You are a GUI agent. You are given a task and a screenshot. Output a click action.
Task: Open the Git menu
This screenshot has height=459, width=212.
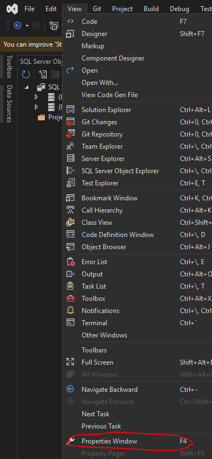[97, 9]
